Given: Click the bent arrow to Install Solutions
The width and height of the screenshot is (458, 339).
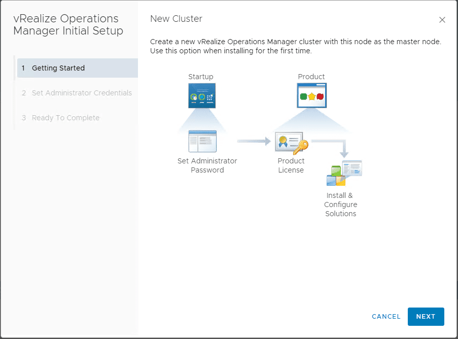Looking at the screenshot, I should tap(331, 149).
